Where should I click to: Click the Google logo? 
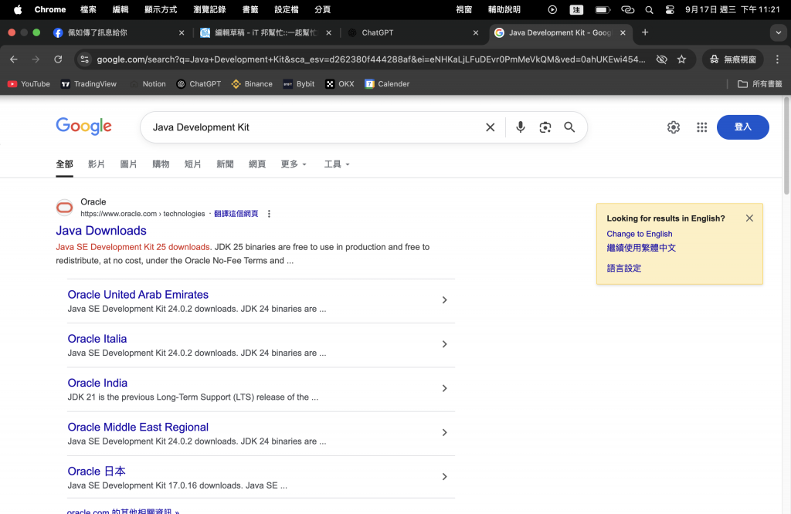83,127
